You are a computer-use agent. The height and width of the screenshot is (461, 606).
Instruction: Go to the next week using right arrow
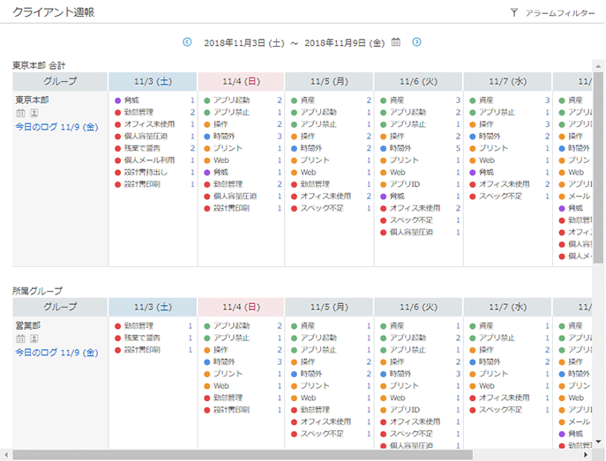[x=416, y=41]
